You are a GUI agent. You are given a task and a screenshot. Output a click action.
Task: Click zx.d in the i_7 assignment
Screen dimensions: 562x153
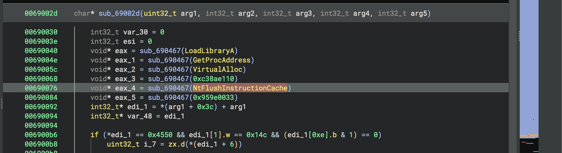pos(177,144)
